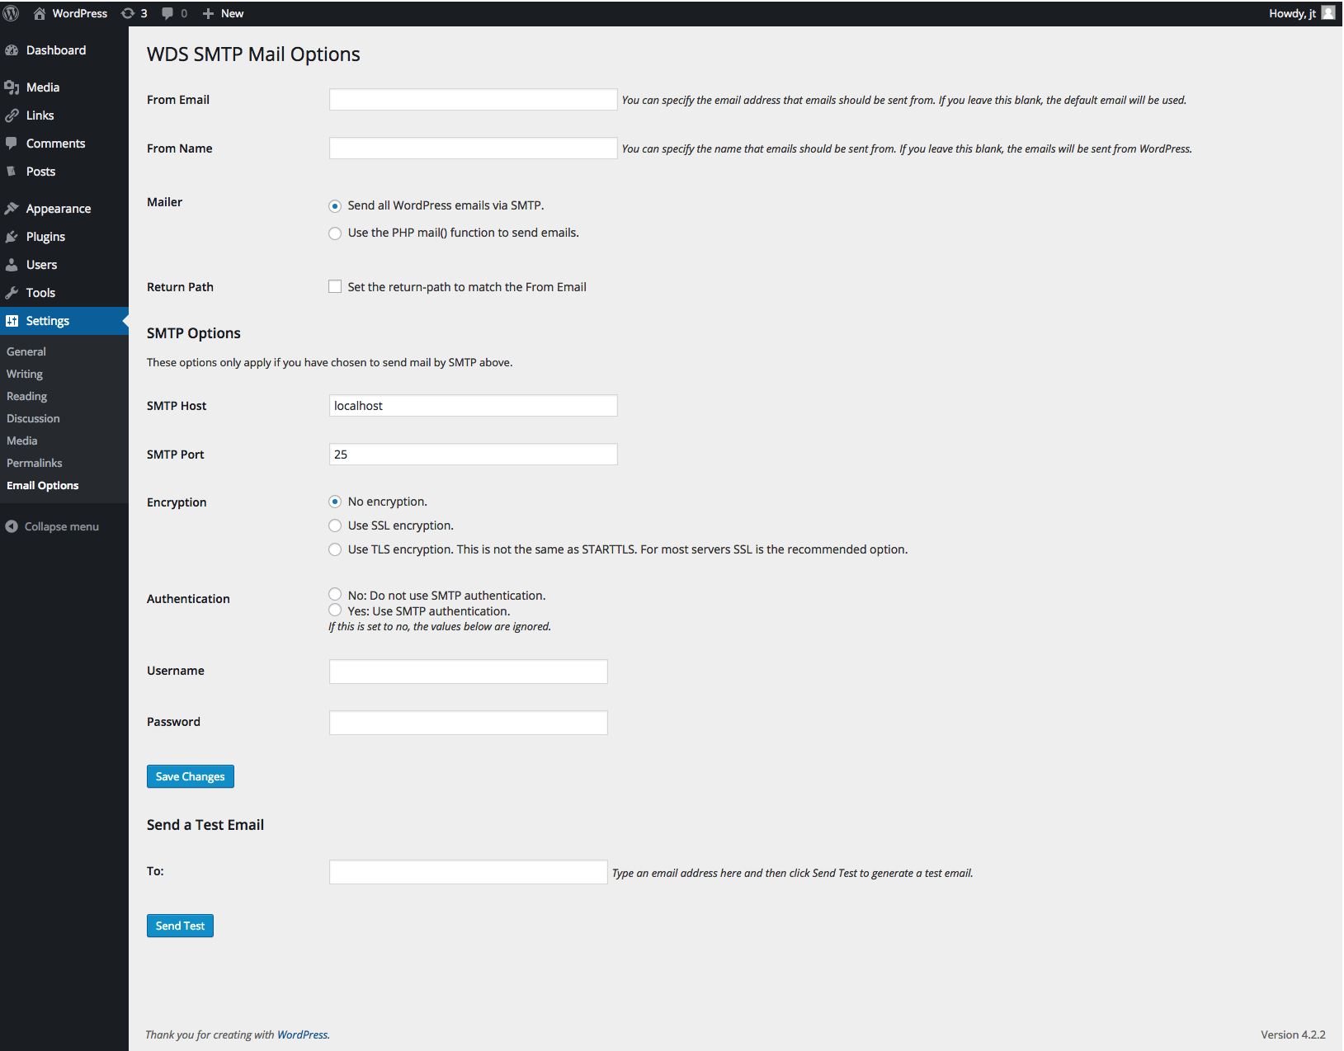Click WordPress site name in admin bar

pyautogui.click(x=80, y=13)
